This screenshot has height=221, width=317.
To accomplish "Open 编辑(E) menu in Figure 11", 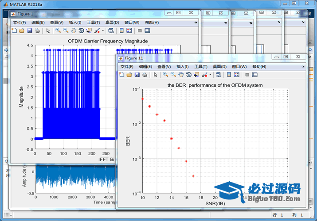I will (145, 67).
